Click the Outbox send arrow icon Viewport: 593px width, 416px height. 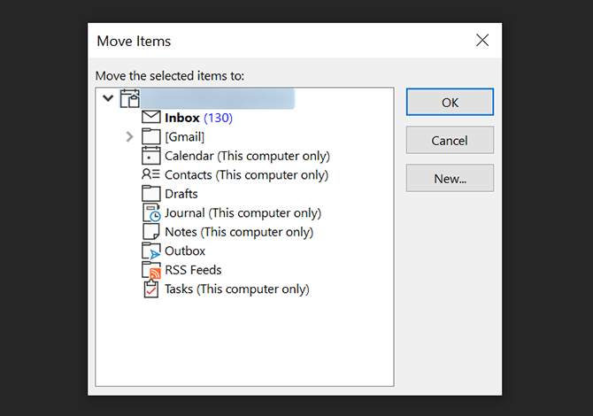(150, 251)
